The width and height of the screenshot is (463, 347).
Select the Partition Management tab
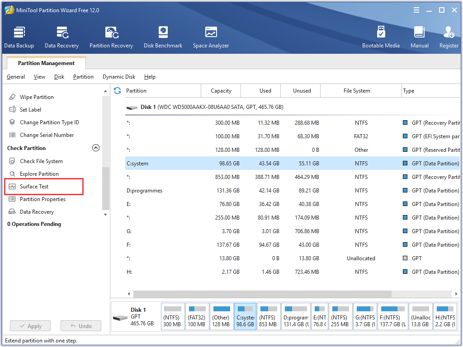(x=47, y=63)
